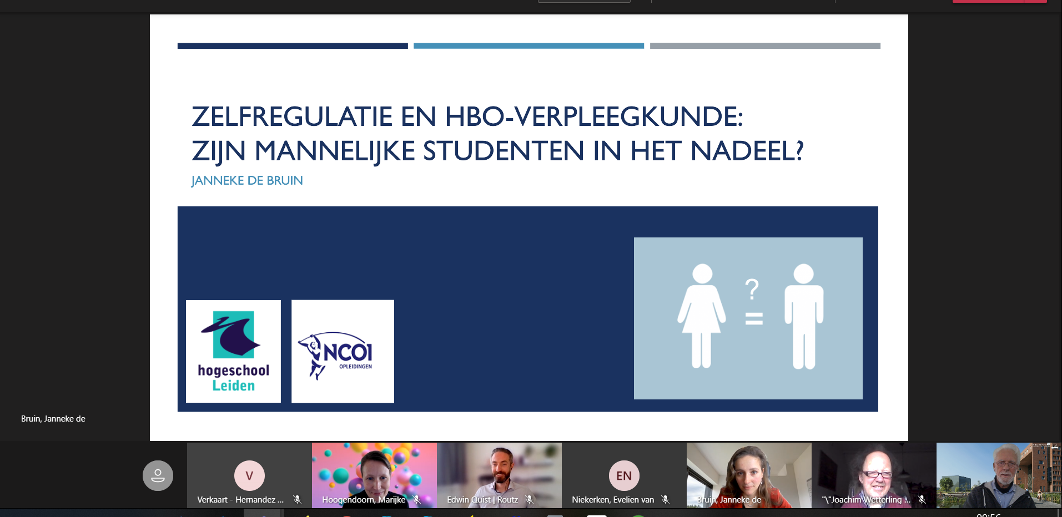Image resolution: width=1062 pixels, height=517 pixels.
Task: Click the muted mic icon beside Joachim Wetterling
Action: click(922, 500)
